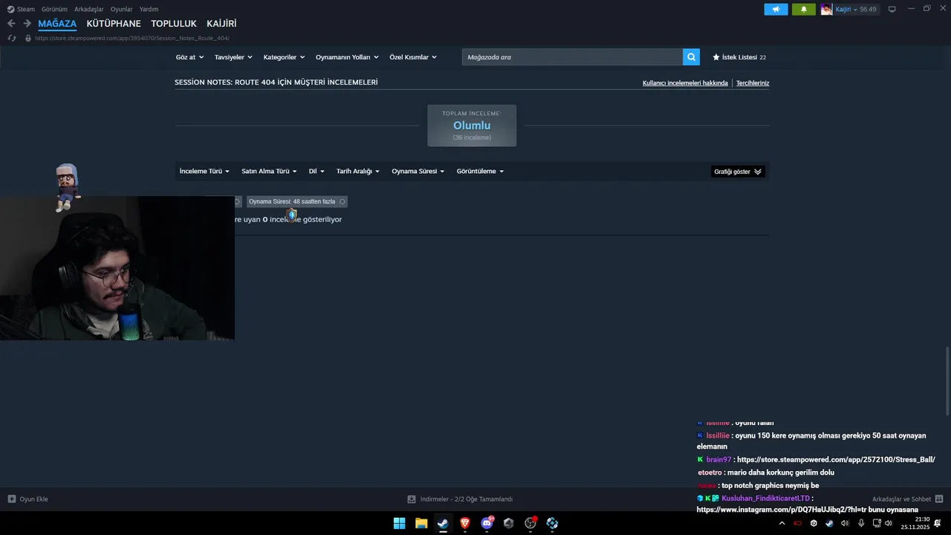Switch to the MAĞAZA tab
Viewport: 951px width, 535px height.
tap(57, 24)
